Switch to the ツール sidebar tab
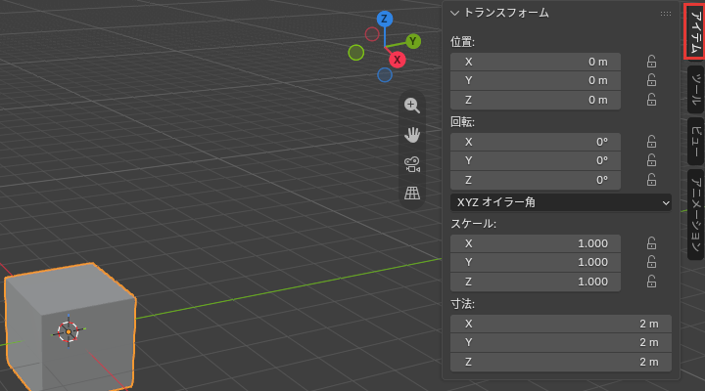This screenshot has height=391, width=705. (x=695, y=90)
